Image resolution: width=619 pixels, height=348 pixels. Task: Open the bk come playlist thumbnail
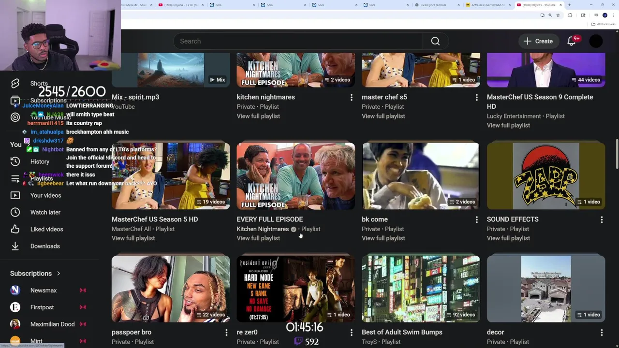(x=421, y=176)
